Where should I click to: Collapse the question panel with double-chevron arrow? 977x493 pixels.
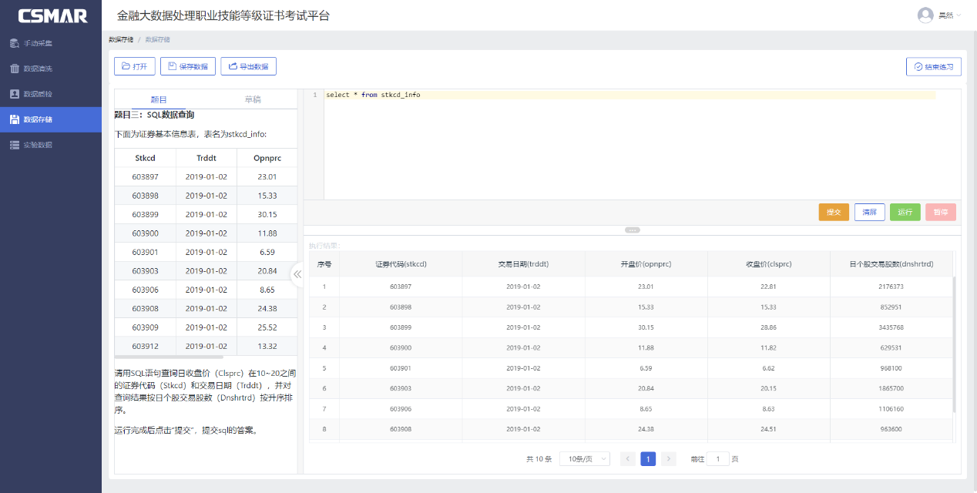(297, 273)
